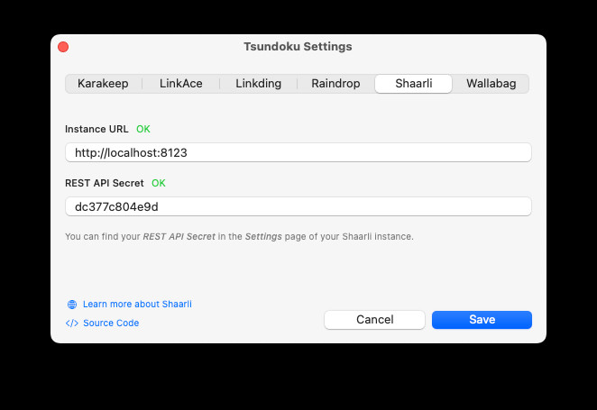Open Learn more about Shaarli link
Screen dimensions: 597x410
click(x=137, y=305)
